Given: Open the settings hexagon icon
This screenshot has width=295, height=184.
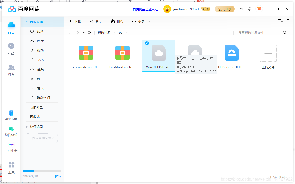Looking at the screenshot, I should click(249, 9).
